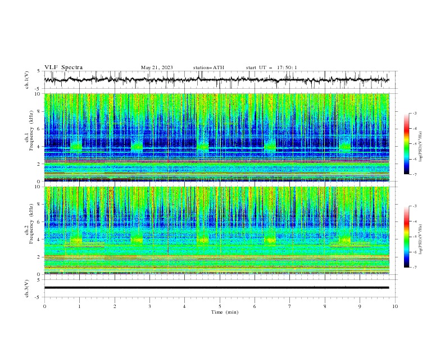Click the ch.1 color bar "log(PSD)(V²/Hz)" label
Viewport: 445px width, 344px height.
(421, 147)
